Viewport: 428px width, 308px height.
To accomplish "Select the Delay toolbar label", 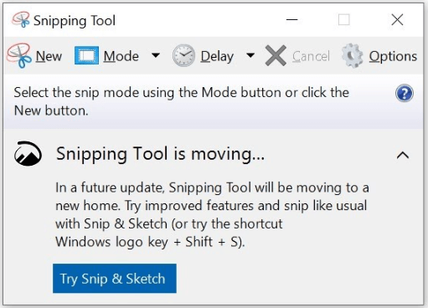I will tap(217, 57).
